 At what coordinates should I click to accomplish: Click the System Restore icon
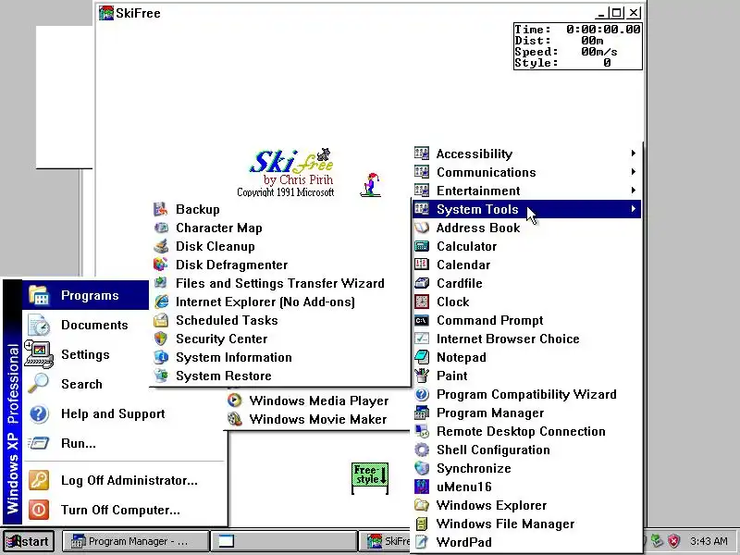[x=160, y=376]
